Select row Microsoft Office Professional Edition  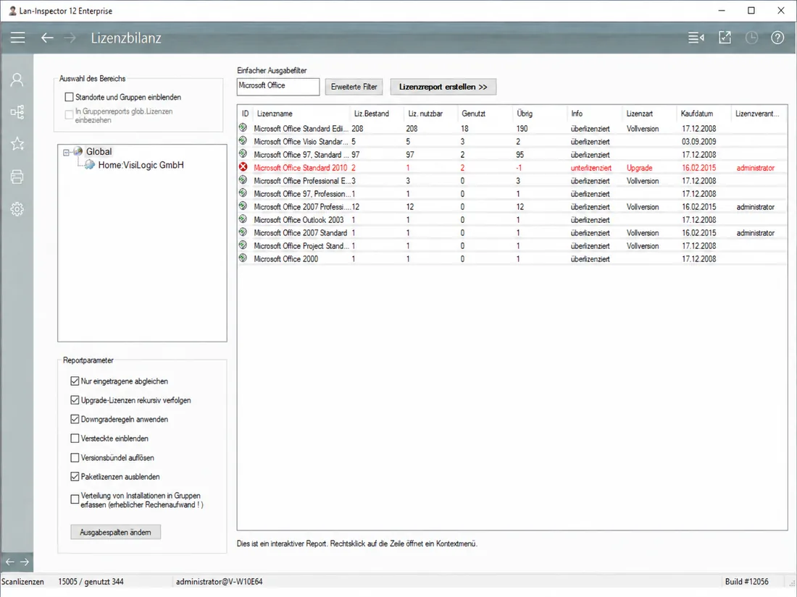coord(512,181)
